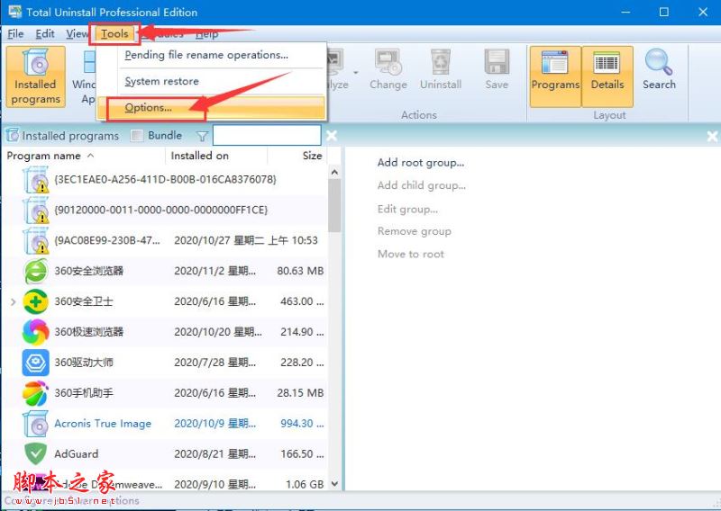This screenshot has height=511, width=721.
Task: Open the File menu
Action: [x=15, y=34]
